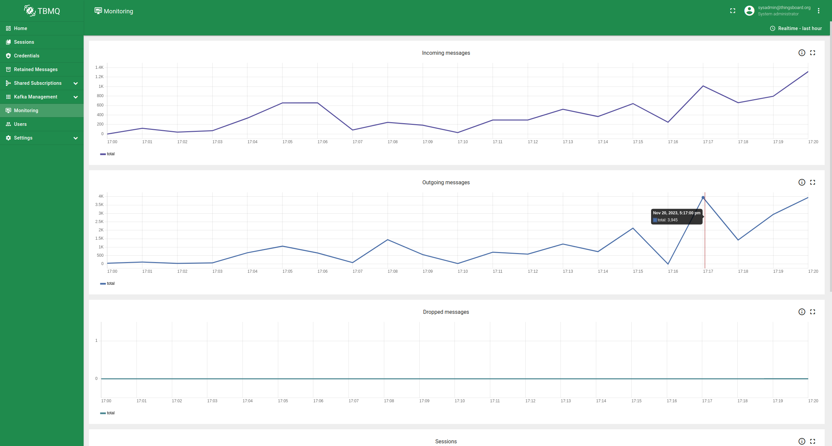The height and width of the screenshot is (446, 832).
Task: Open info for Incoming messages chart
Action: click(802, 53)
